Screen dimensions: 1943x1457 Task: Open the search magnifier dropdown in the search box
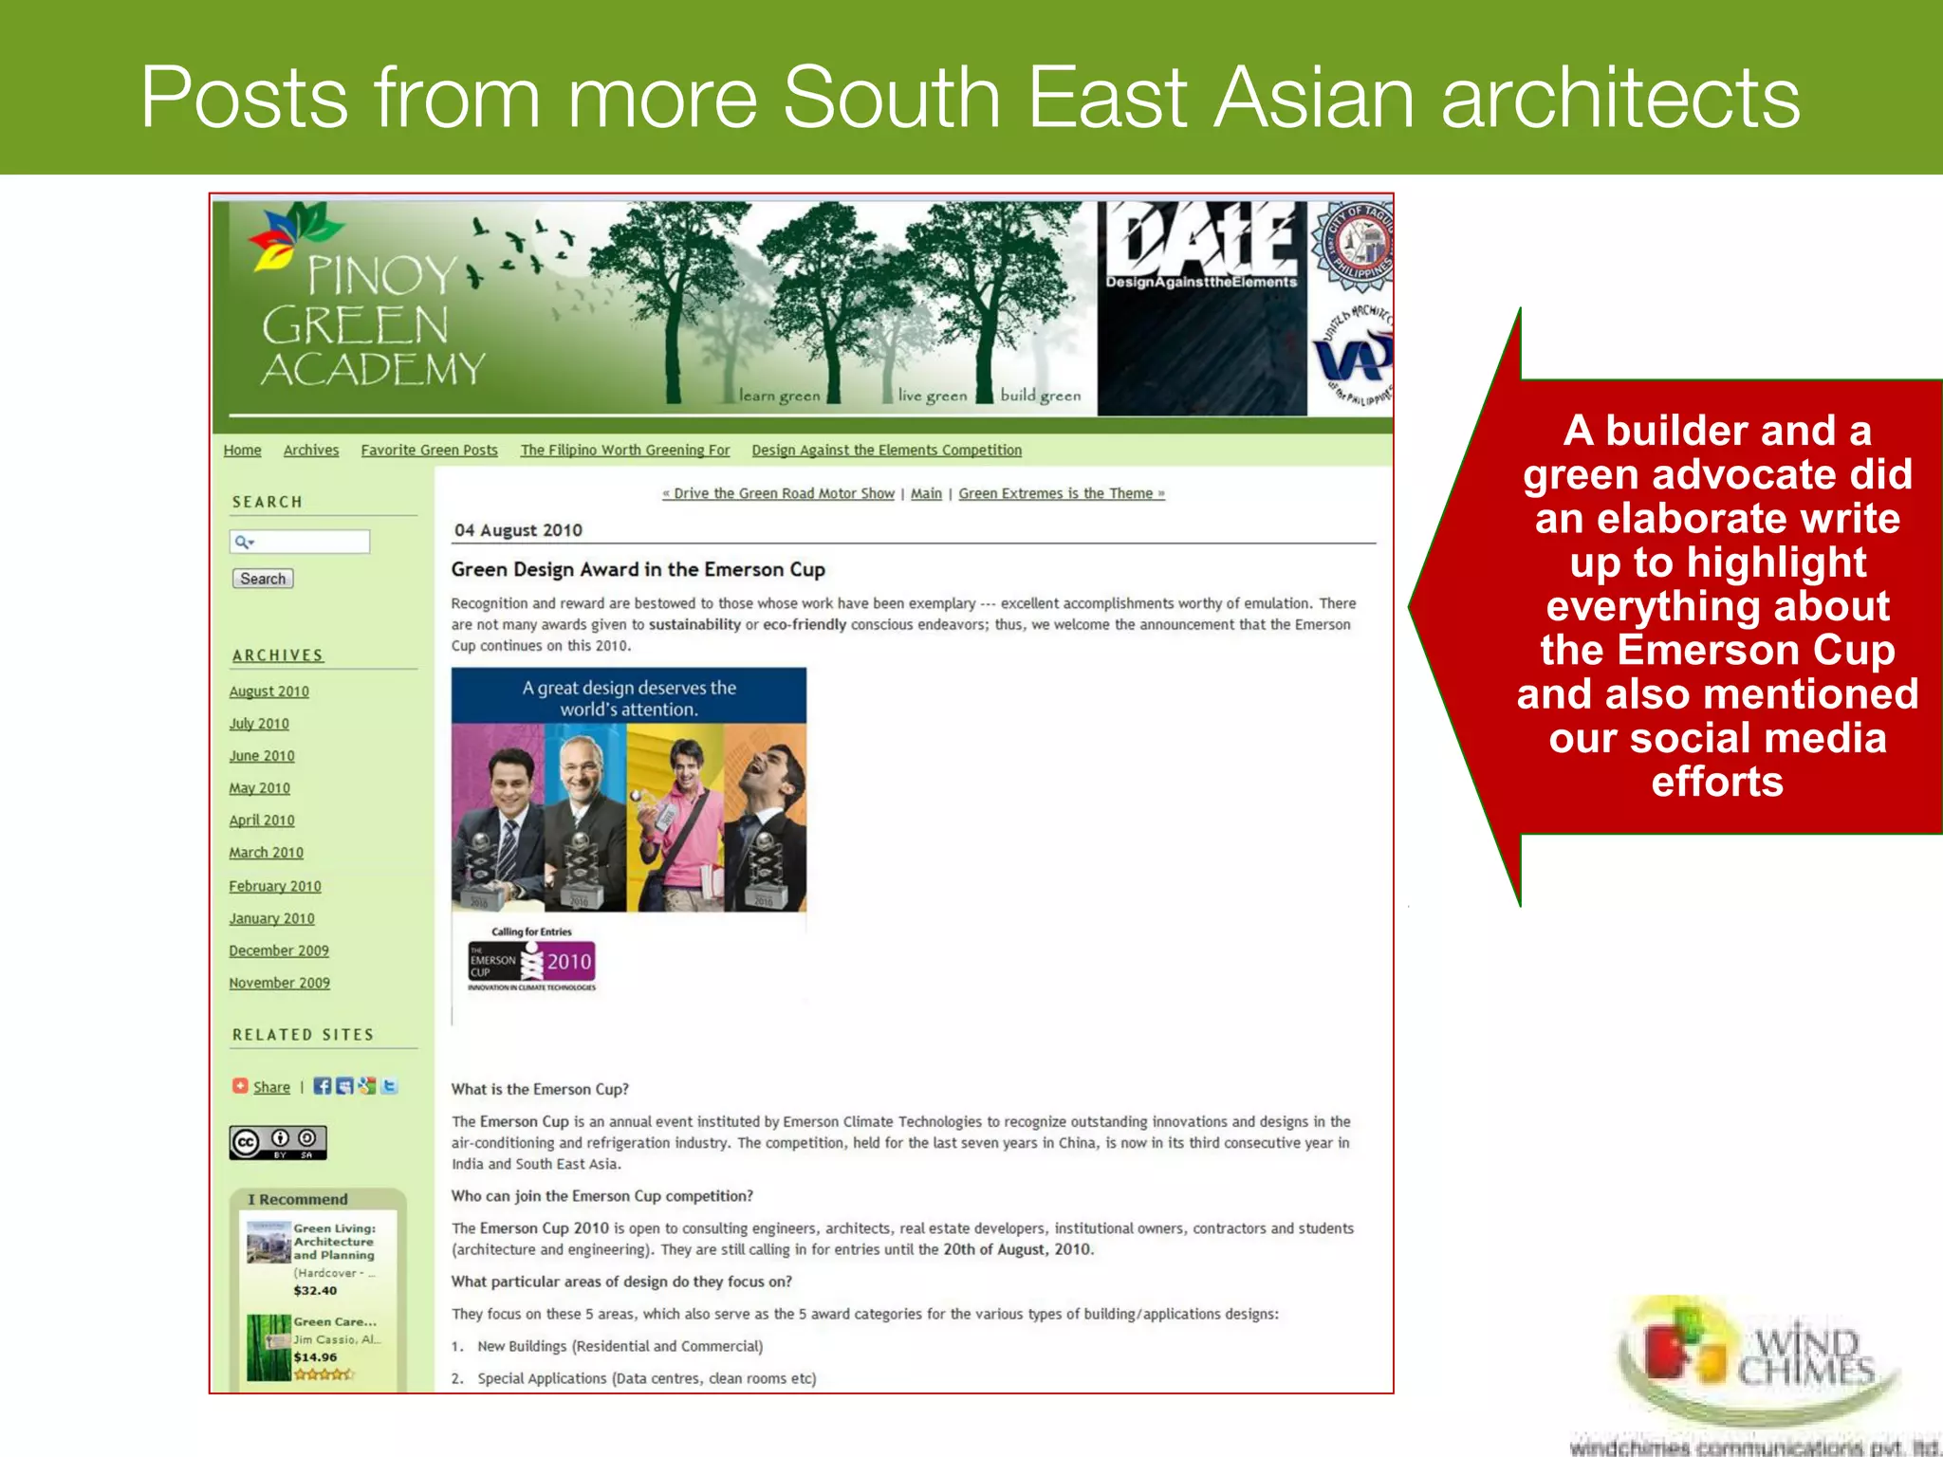click(x=244, y=542)
